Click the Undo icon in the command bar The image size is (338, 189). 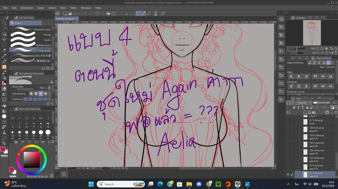[85, 13]
